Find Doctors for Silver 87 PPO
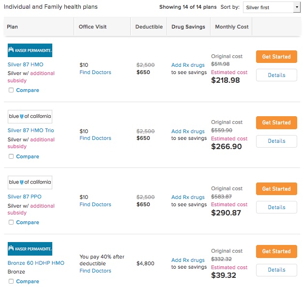This screenshot has width=303, height=289. click(x=95, y=204)
